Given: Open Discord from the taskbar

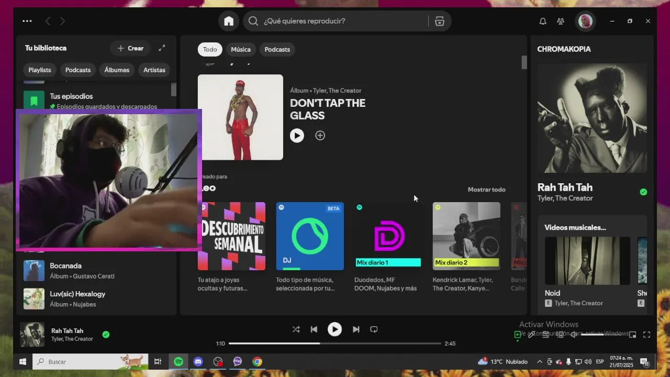Looking at the screenshot, I should pyautogui.click(x=198, y=362).
